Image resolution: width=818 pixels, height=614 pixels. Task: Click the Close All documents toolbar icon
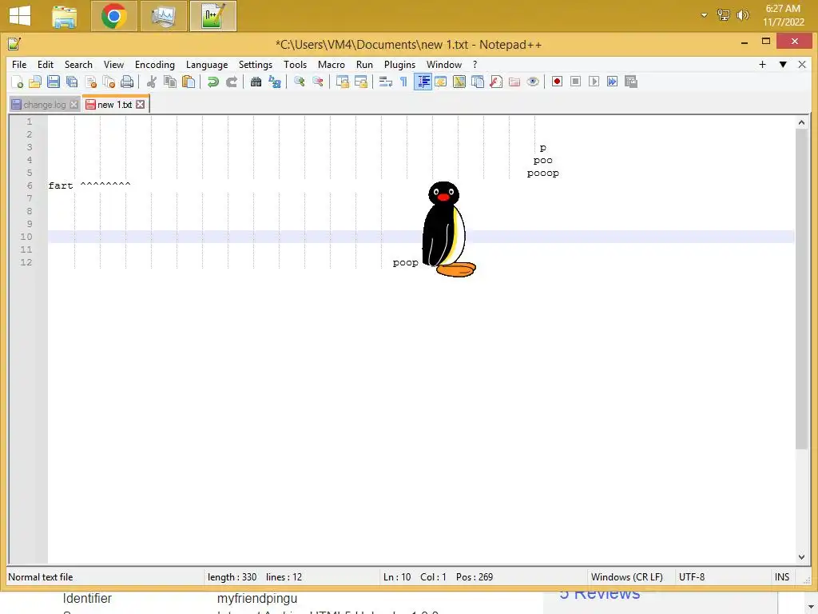(109, 82)
